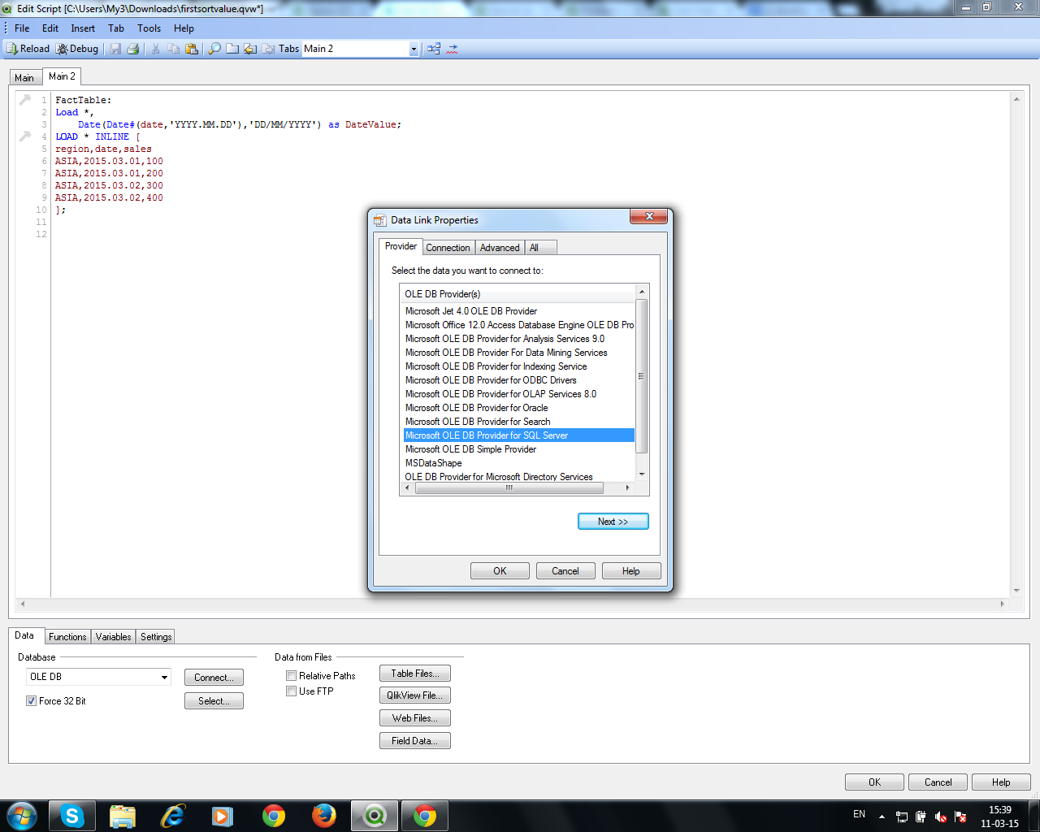Click the syntax check icon with red squiggle
This screenshot has width=1040, height=832.
pos(453,49)
